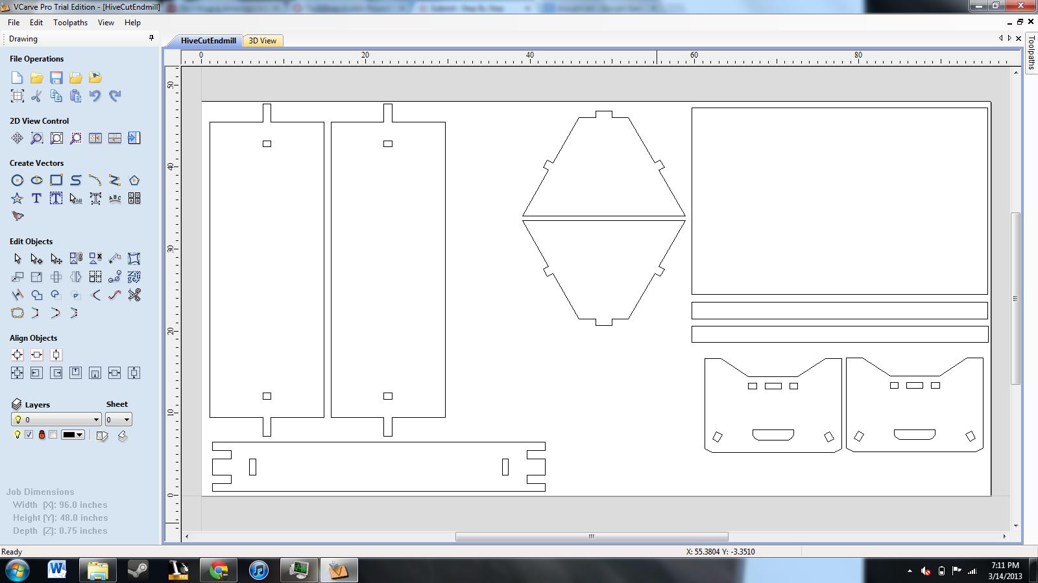Click the Redo arrow icon
This screenshot has width=1038, height=583.
[115, 96]
